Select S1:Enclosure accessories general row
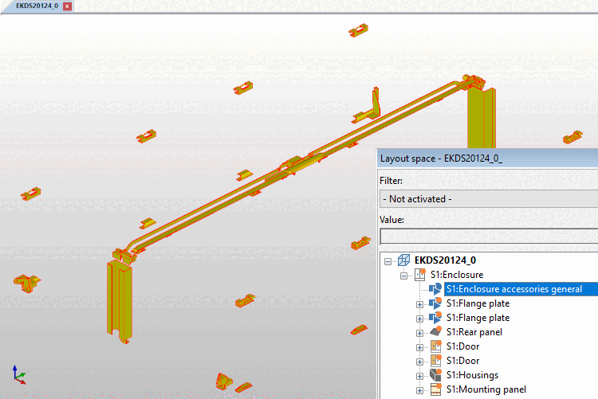The height and width of the screenshot is (399, 598). coord(521,289)
